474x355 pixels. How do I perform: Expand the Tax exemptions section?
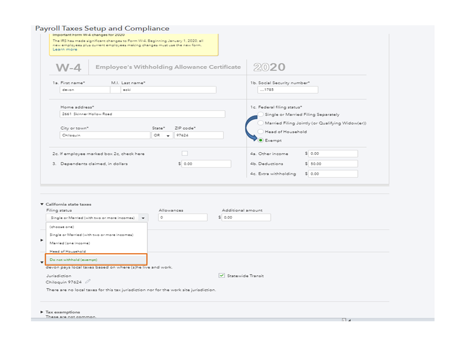42,312
